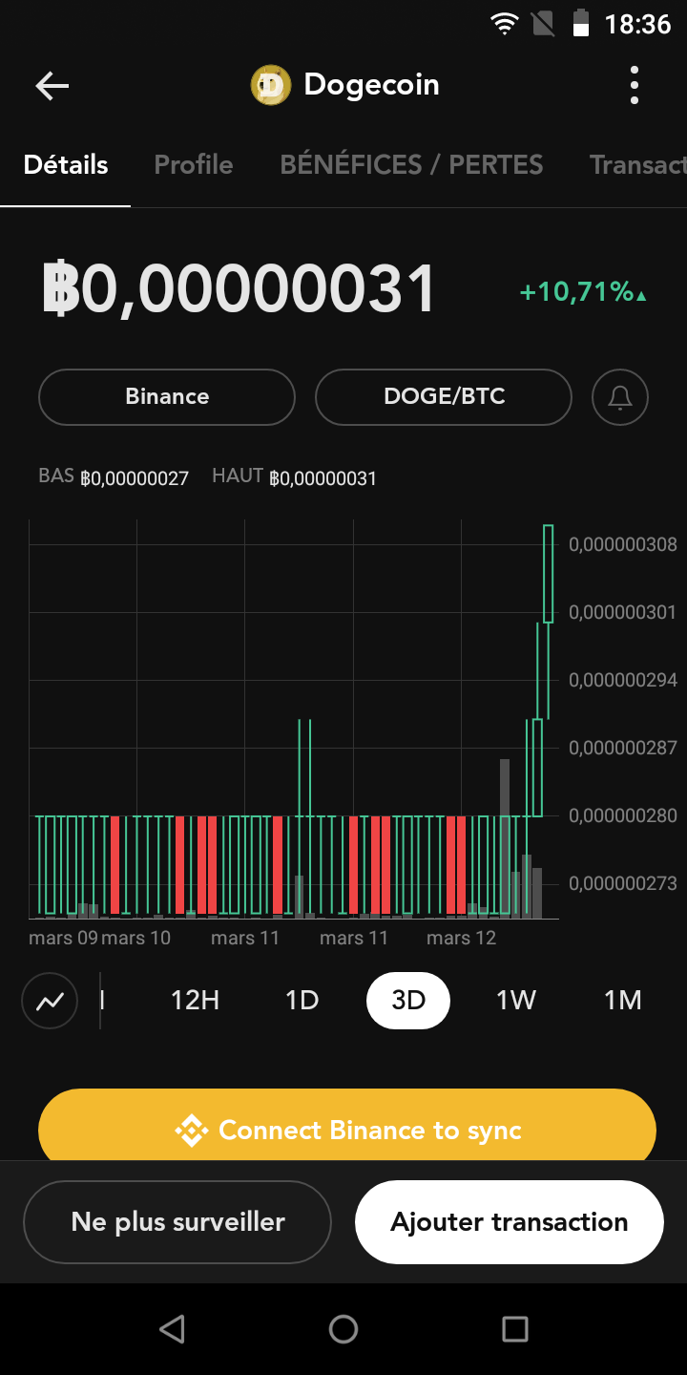Select the 1M time range
687x1375 pixels.
[x=622, y=1001]
